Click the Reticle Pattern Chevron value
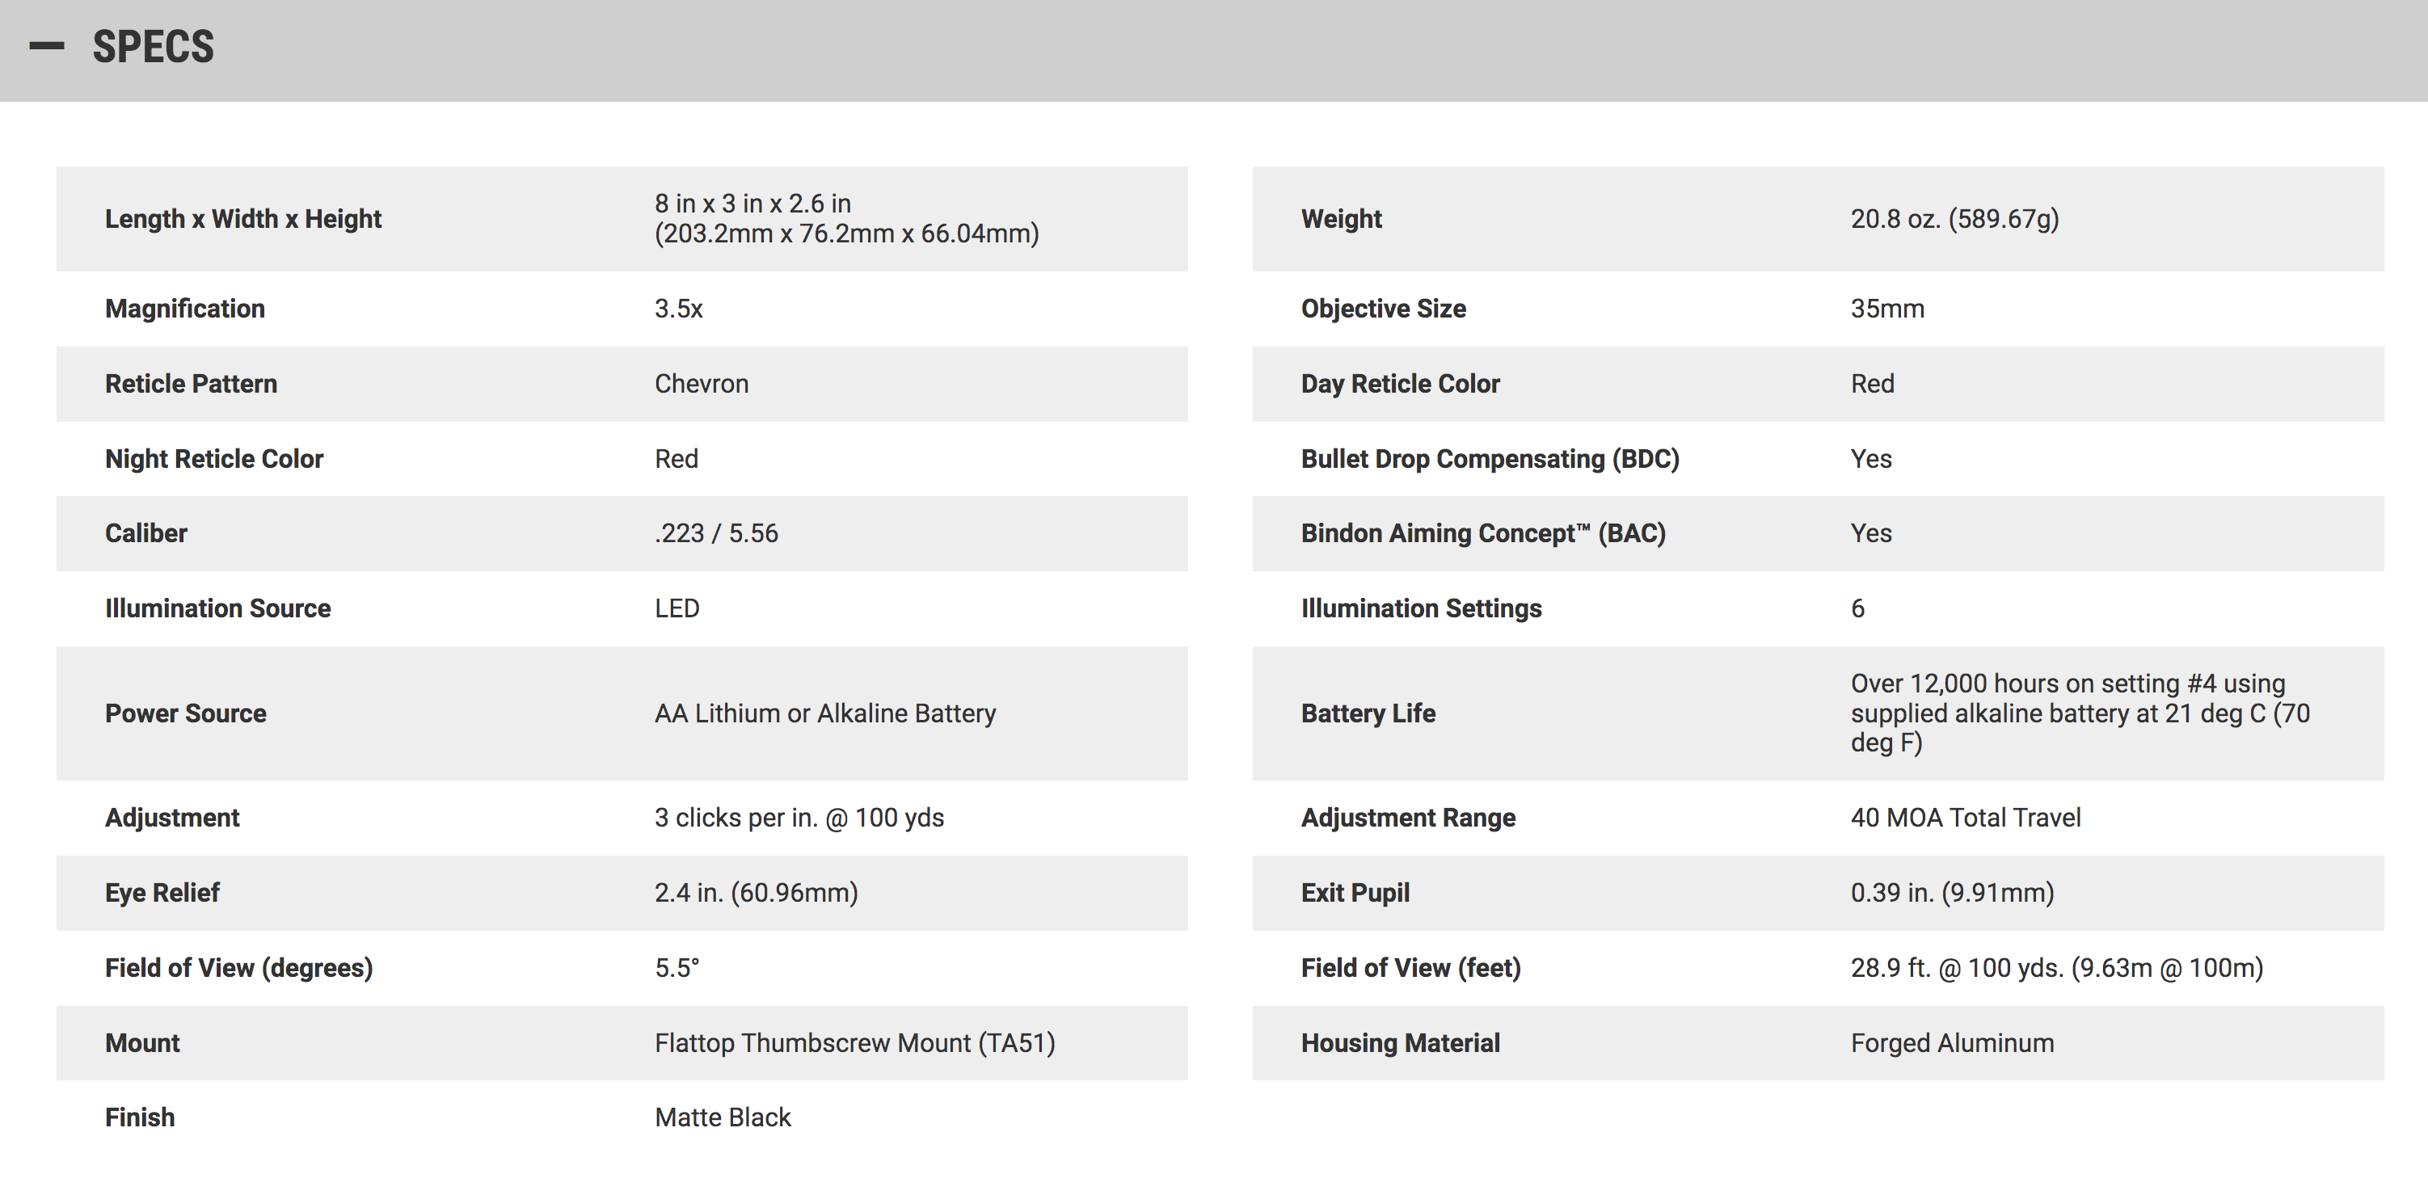2428x1191 pixels. [x=702, y=384]
